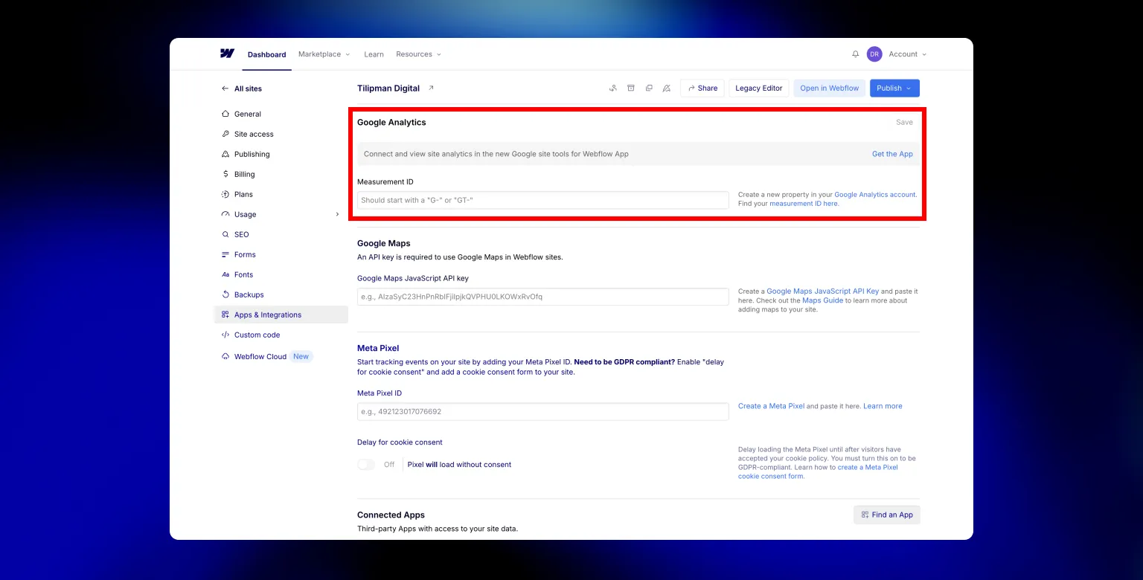1143x580 pixels.
Task: Open the Publish dropdown button
Action: click(x=894, y=88)
